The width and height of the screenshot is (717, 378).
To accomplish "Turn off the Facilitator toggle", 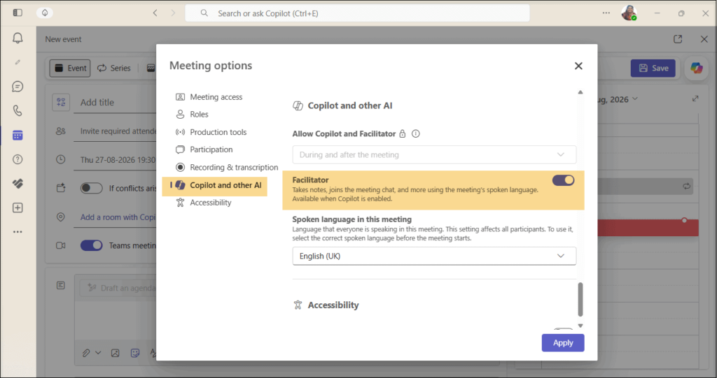I will (x=563, y=180).
